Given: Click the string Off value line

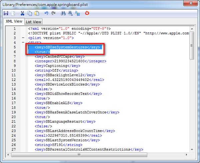Looking at the screenshot, I should coord(56,70).
